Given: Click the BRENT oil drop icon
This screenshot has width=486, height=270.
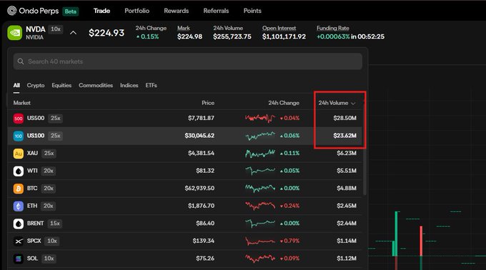Looking at the screenshot, I should pyautogui.click(x=19, y=224).
